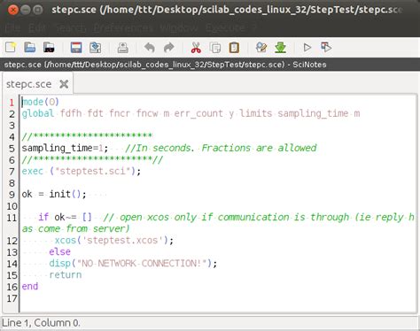Copy selection with the copy icon
This screenshot has height=331, width=420.
click(215, 47)
